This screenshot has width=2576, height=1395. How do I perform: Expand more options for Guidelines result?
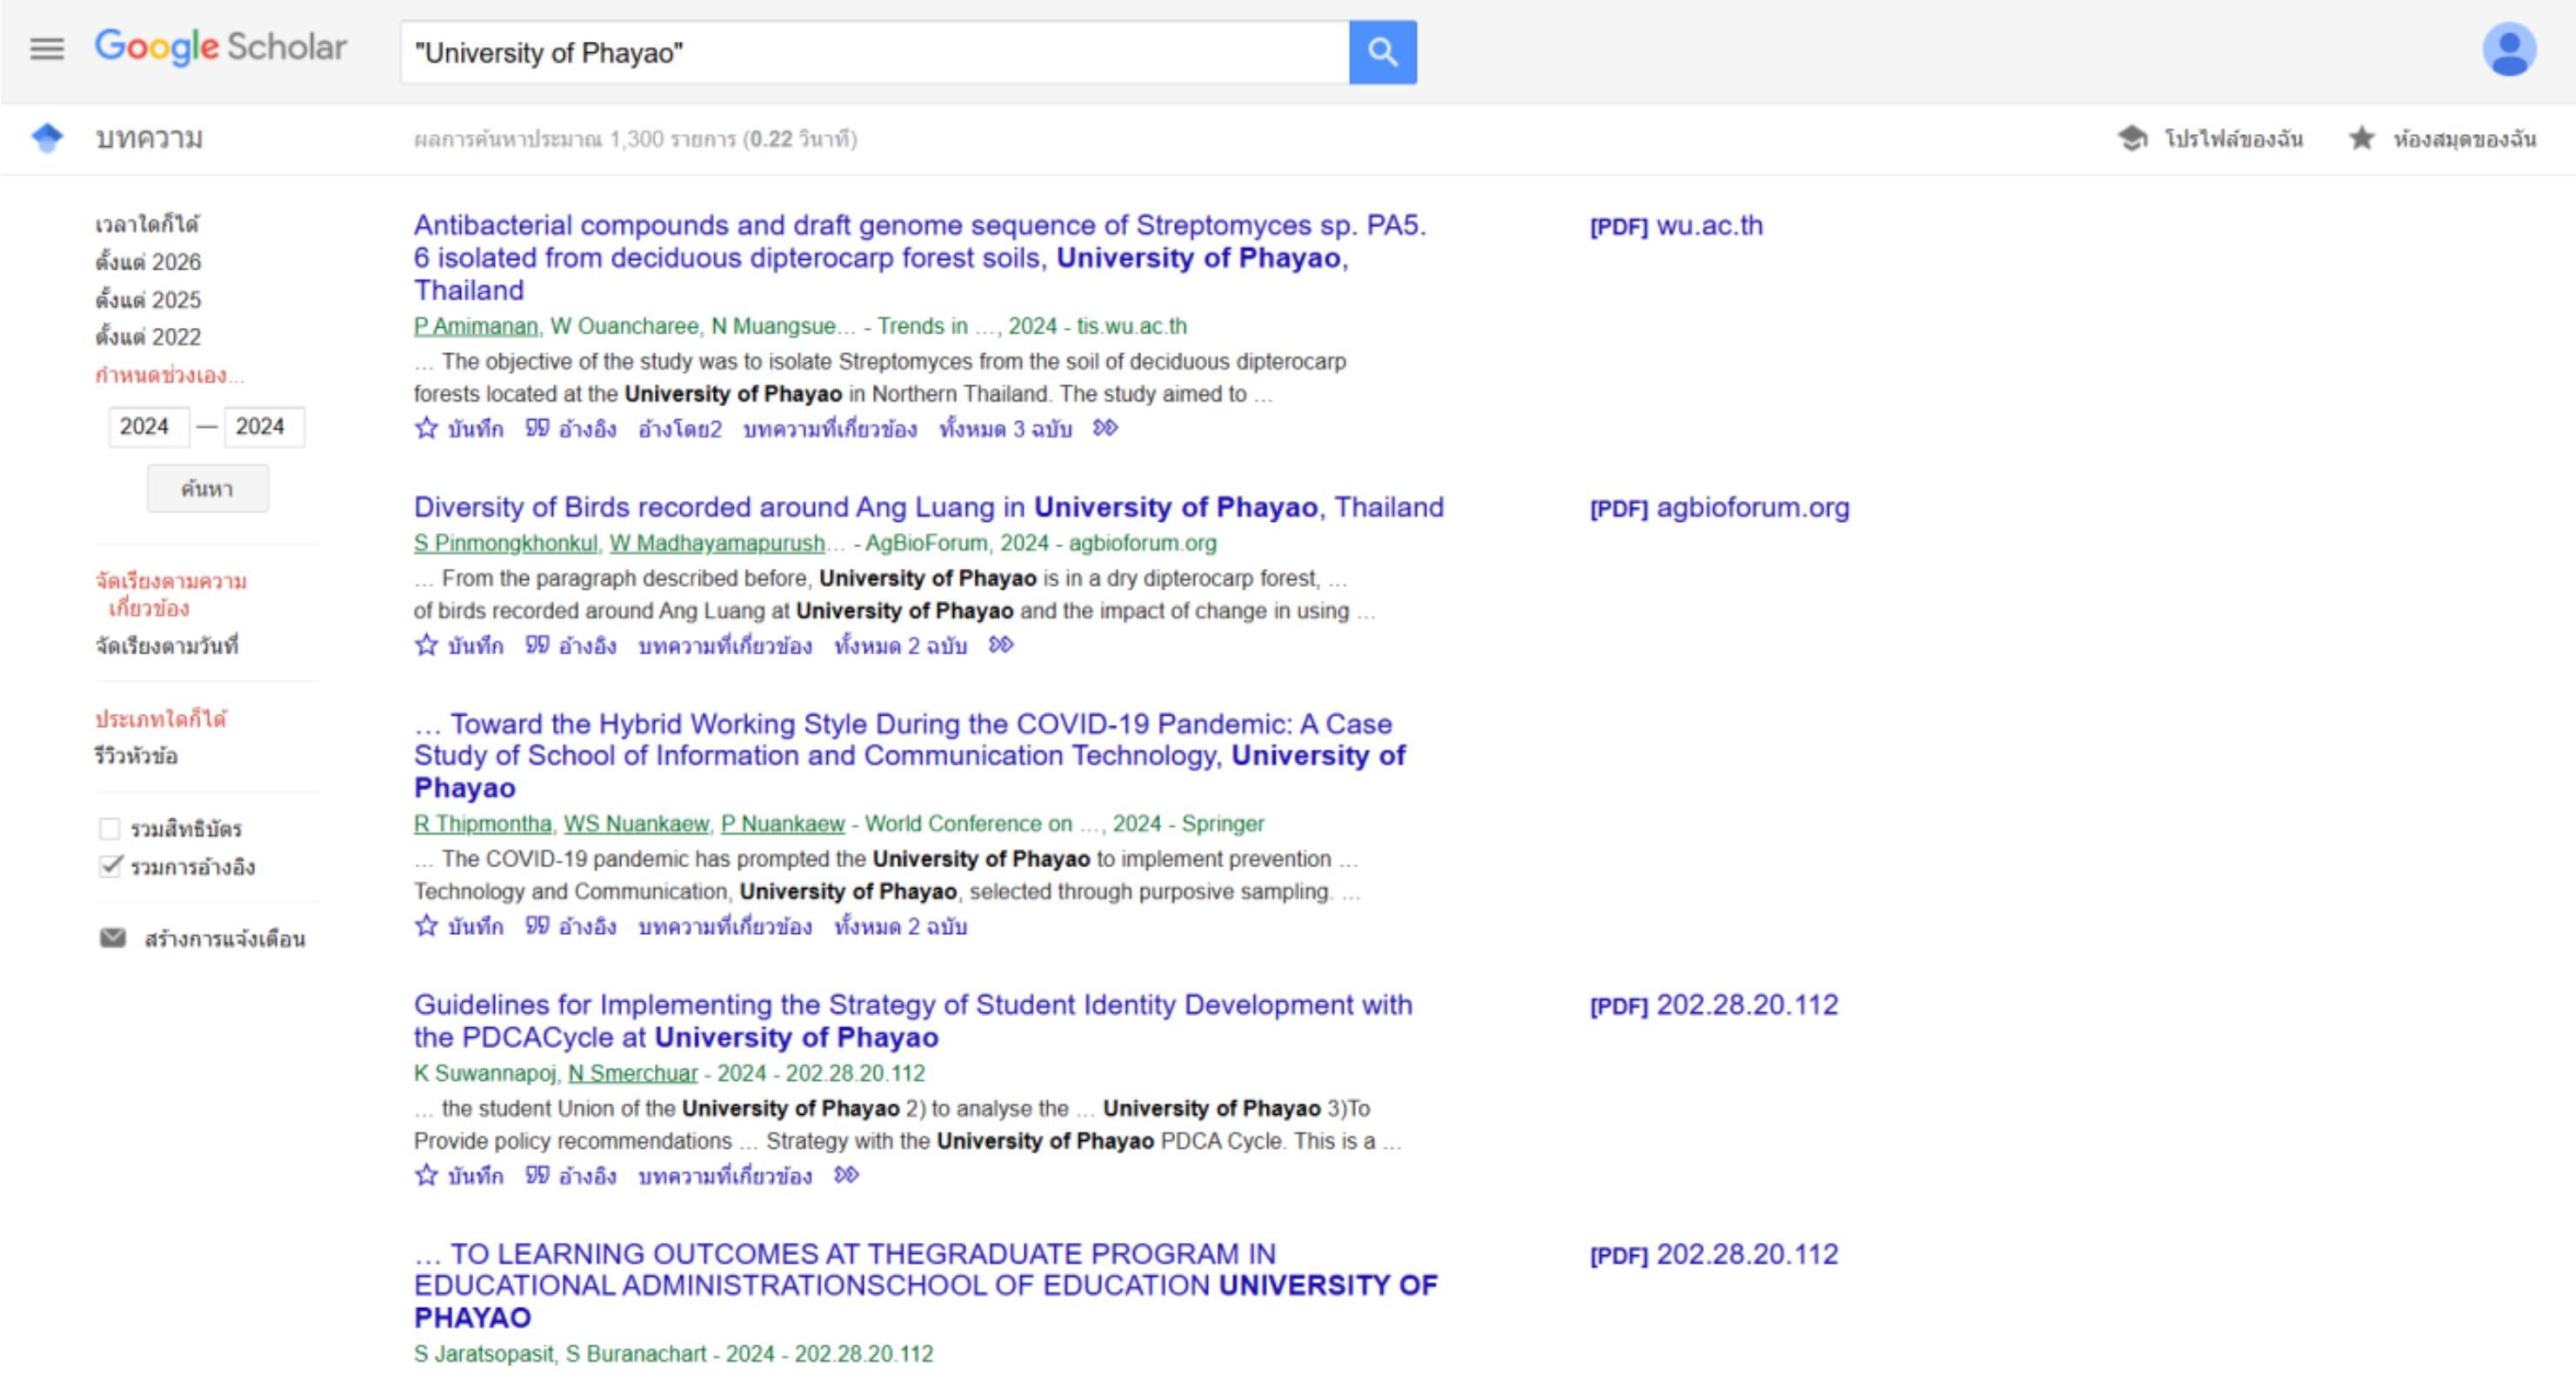click(x=847, y=1176)
